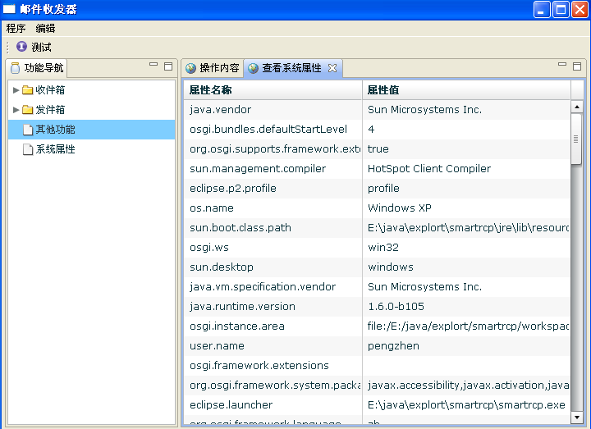Click the scrollbar up arrow

[577, 107]
